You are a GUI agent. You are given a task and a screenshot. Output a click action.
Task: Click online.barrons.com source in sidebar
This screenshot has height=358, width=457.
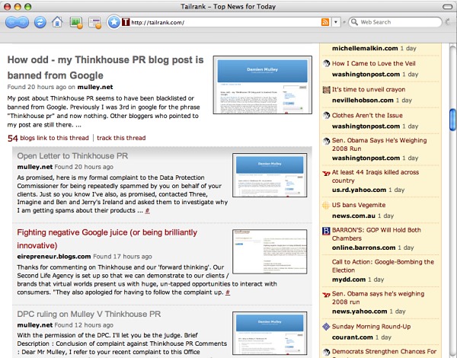pos(364,248)
